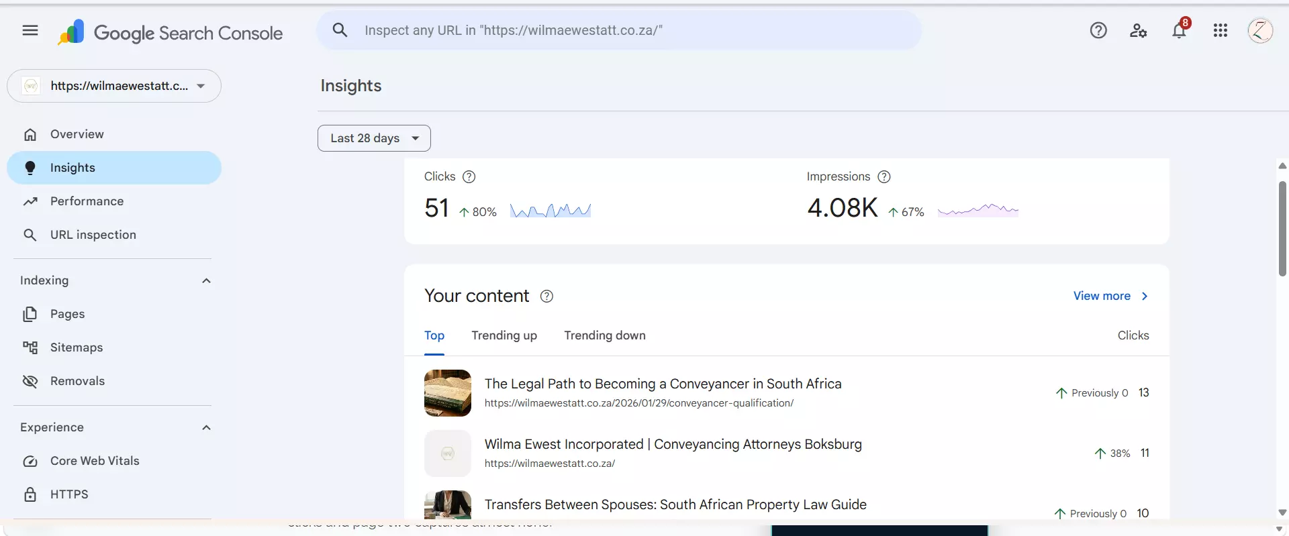Click the scrollbar down arrow
The height and width of the screenshot is (536, 1289).
click(1282, 512)
